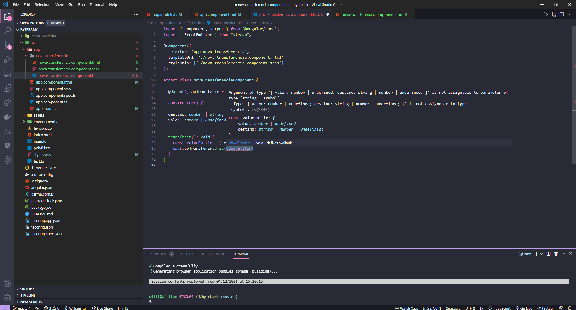Viewport: 576px width, 310px height.
Task: Click the feedback icon in status bar
Action: pyautogui.click(x=561, y=308)
